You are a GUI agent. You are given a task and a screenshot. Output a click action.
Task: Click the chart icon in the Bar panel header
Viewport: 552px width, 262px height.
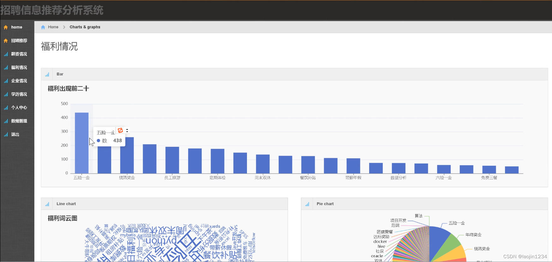pos(47,74)
